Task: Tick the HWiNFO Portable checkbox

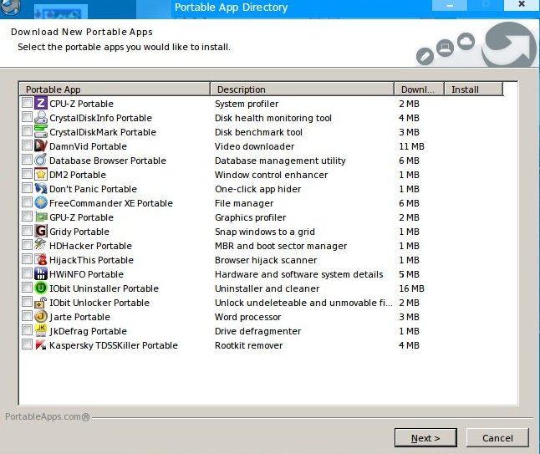Action: pyautogui.click(x=27, y=273)
